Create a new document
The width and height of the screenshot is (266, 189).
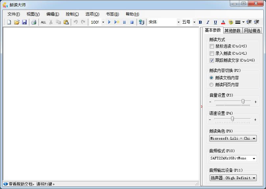coord(9,22)
